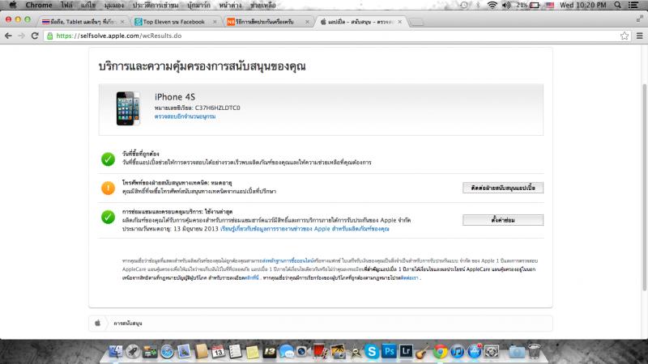Switch to the Top Eleven Facebook tab
The width and height of the screenshot is (648, 364).
tap(173, 22)
